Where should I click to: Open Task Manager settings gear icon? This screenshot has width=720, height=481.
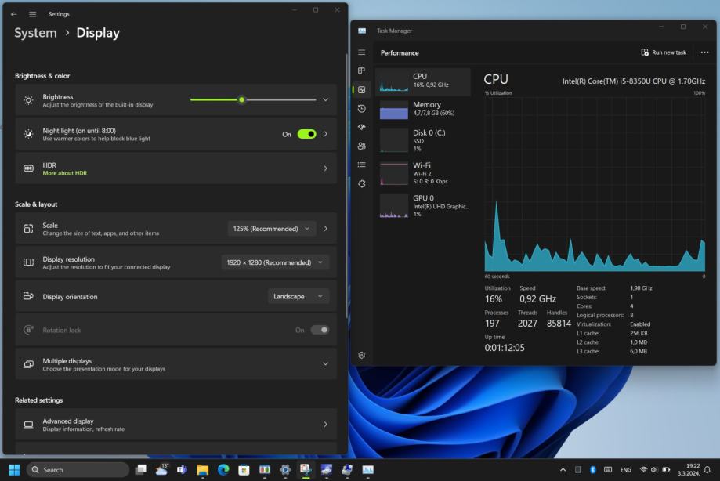tap(362, 355)
